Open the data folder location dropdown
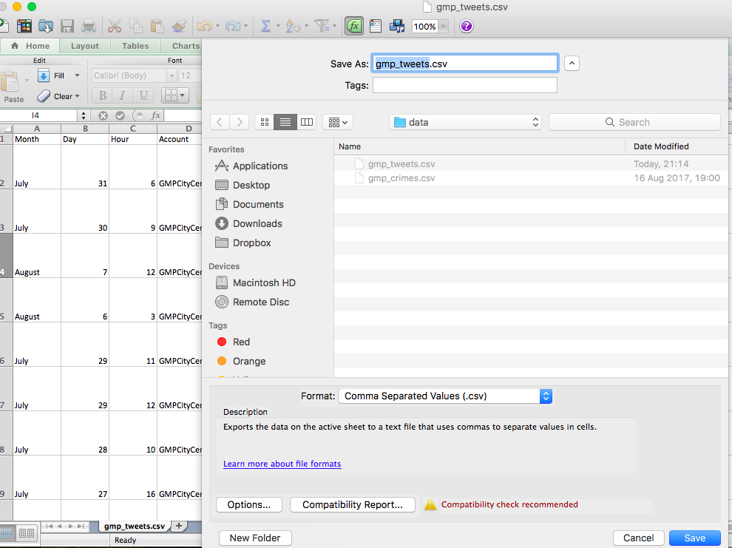 pyautogui.click(x=465, y=122)
